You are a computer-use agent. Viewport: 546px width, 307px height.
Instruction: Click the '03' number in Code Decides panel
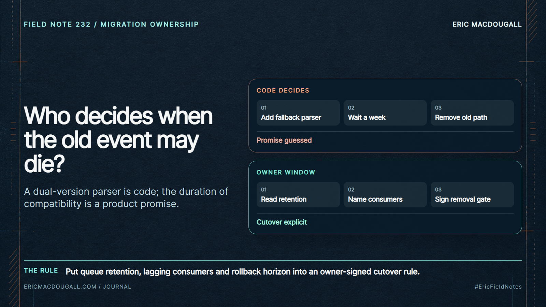point(438,108)
